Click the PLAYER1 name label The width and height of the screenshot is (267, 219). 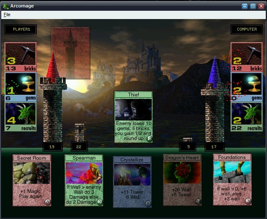click(21, 29)
